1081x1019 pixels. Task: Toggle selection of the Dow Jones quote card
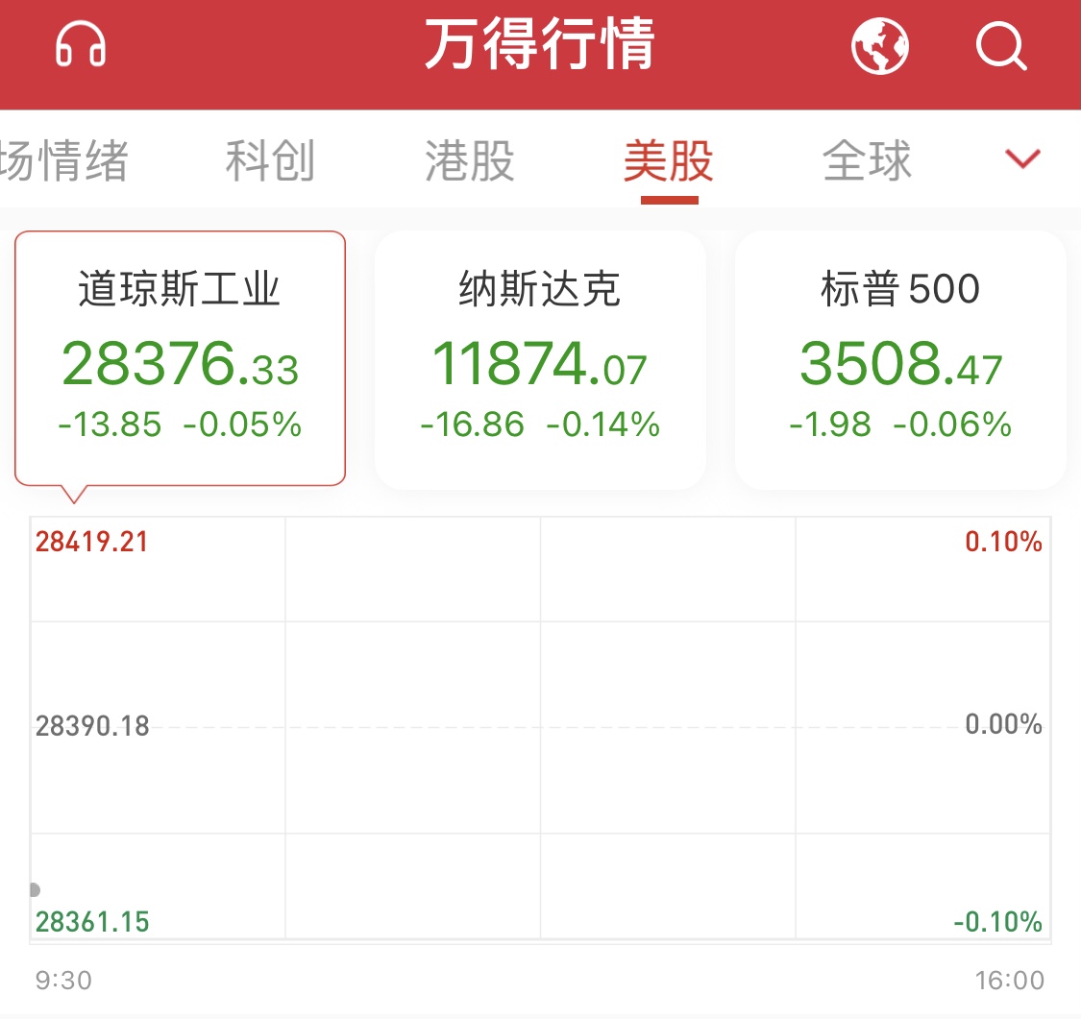tap(180, 355)
